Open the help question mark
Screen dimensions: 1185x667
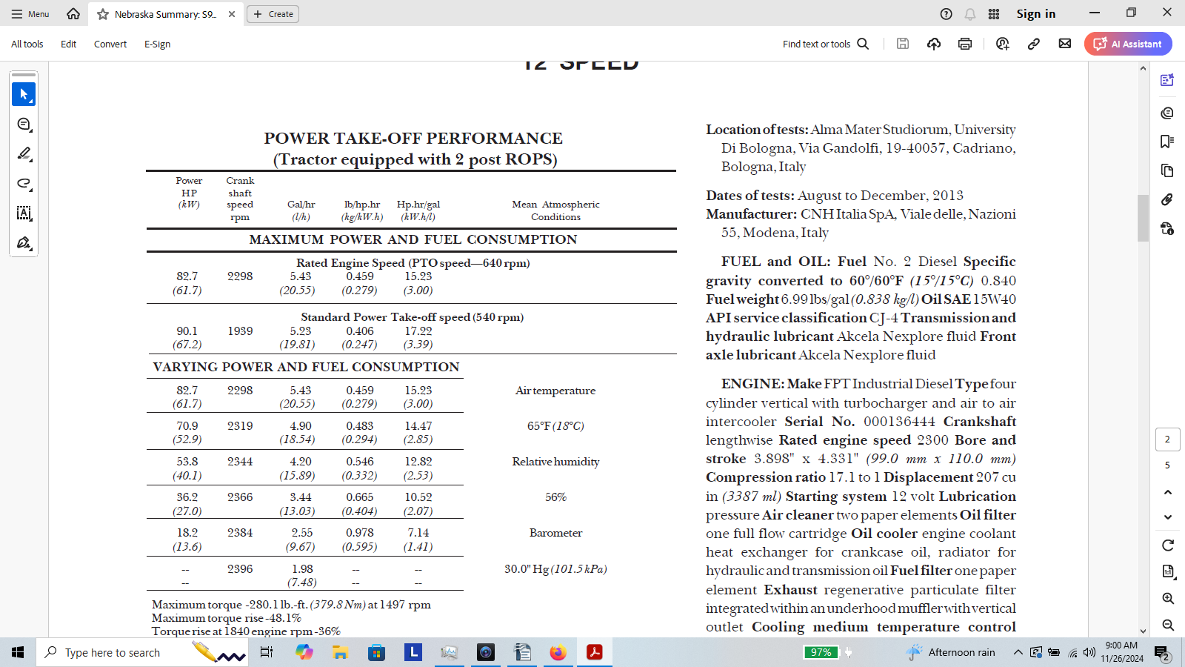click(x=946, y=14)
